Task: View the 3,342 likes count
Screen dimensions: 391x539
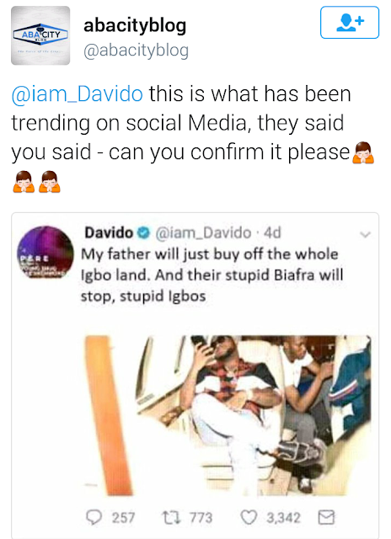Action: click(283, 518)
